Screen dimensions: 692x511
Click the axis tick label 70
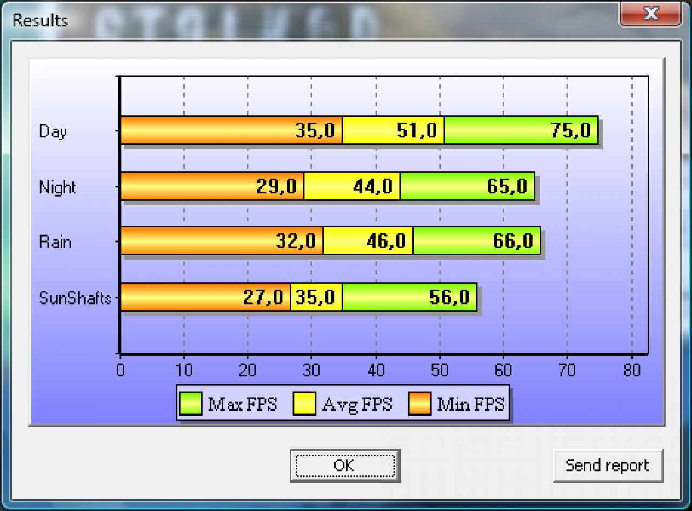(567, 370)
